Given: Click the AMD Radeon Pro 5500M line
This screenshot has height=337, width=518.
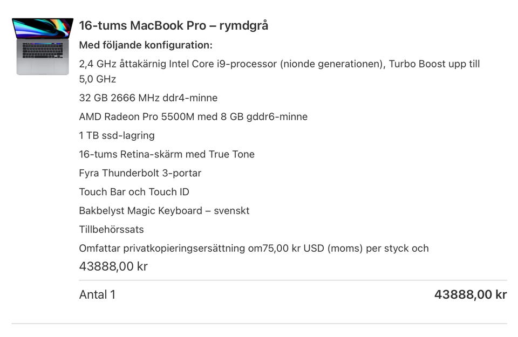Looking at the screenshot, I should (x=193, y=116).
